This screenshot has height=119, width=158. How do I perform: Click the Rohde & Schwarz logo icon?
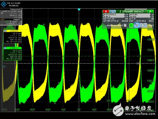click(4, 4)
